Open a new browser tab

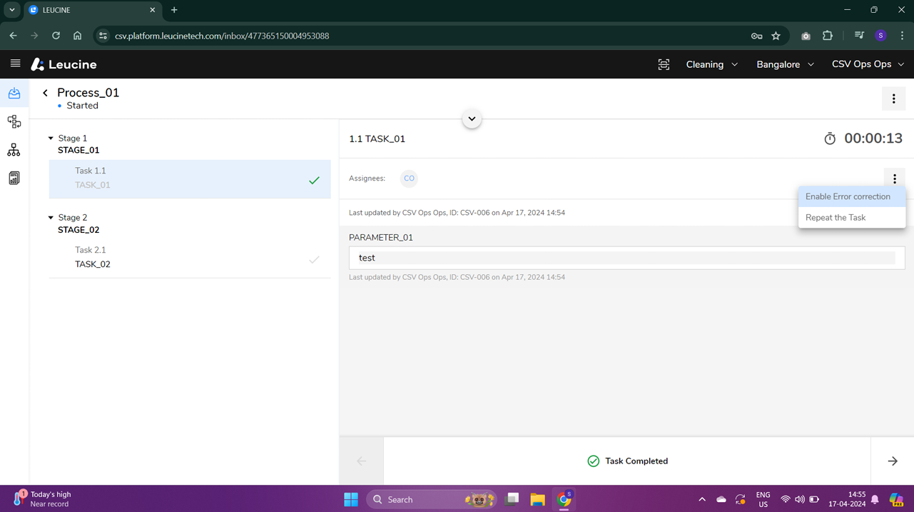point(174,10)
